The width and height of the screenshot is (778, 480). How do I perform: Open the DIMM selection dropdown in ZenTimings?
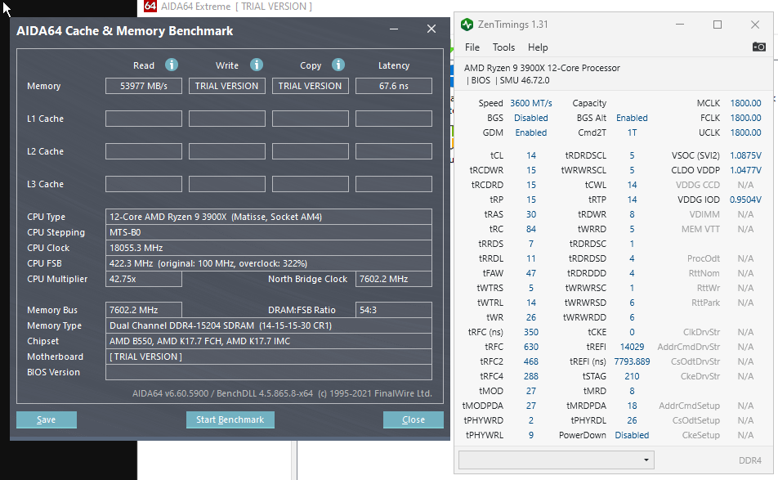557,460
